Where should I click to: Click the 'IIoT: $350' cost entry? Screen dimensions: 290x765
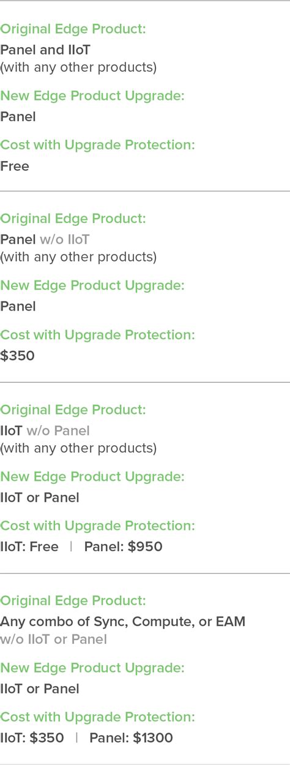coord(32,738)
